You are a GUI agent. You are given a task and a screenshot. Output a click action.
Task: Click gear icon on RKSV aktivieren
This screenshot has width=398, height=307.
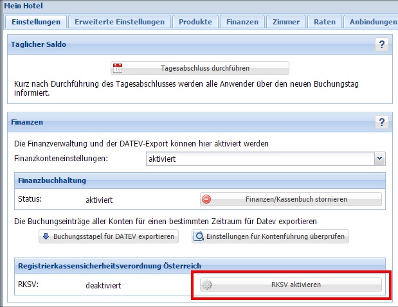207,285
